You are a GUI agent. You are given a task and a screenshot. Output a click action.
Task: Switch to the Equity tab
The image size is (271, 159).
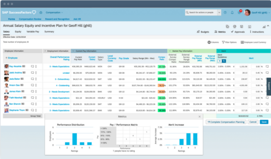coord(18,32)
